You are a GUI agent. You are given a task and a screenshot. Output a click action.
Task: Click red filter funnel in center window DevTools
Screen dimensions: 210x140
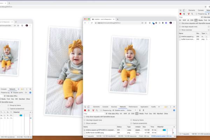pos(93,110)
